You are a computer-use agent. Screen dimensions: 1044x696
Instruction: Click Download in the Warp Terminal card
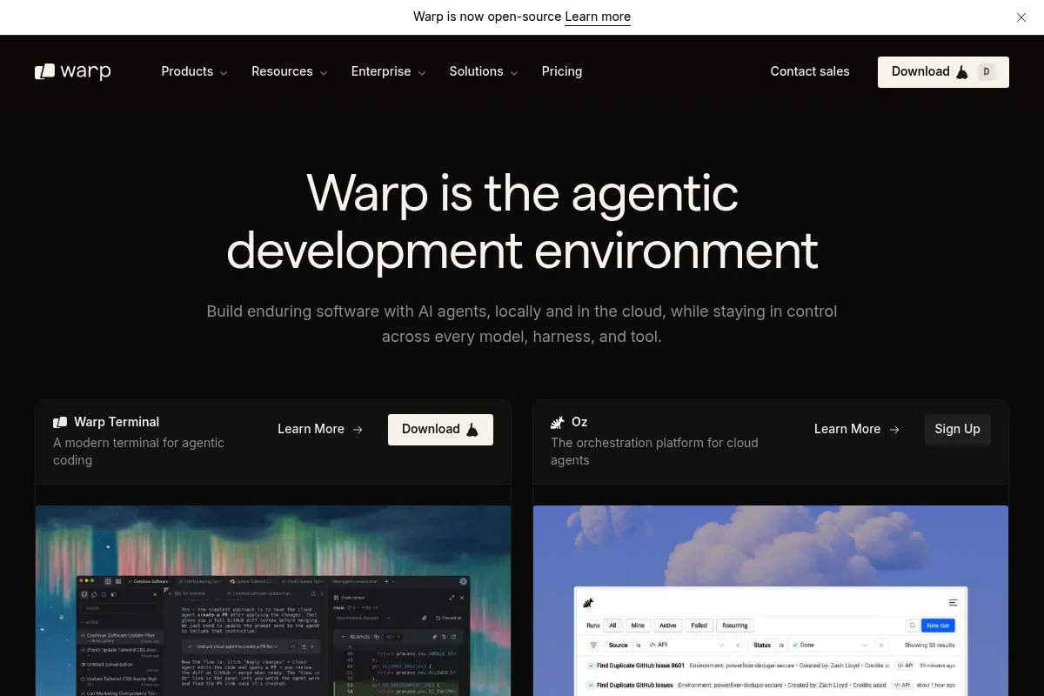[x=440, y=430]
